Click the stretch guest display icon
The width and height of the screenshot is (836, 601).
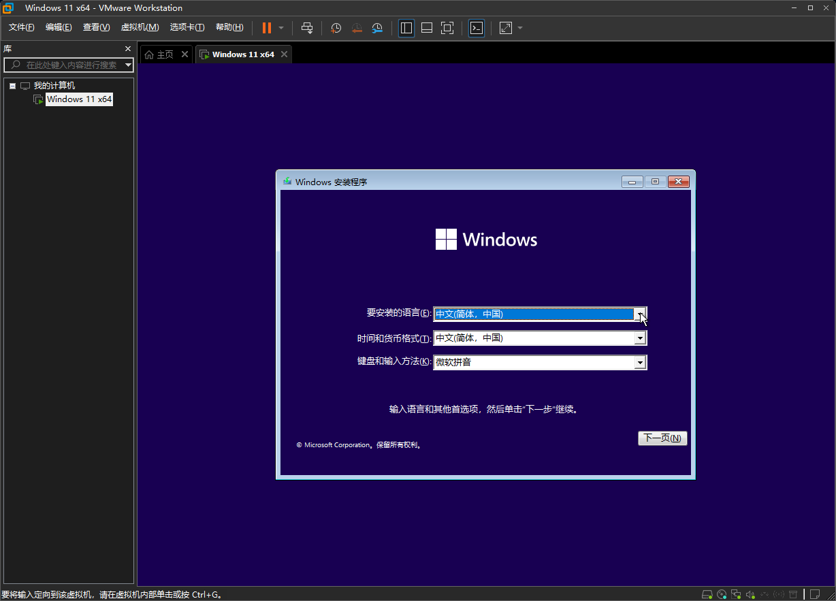506,28
